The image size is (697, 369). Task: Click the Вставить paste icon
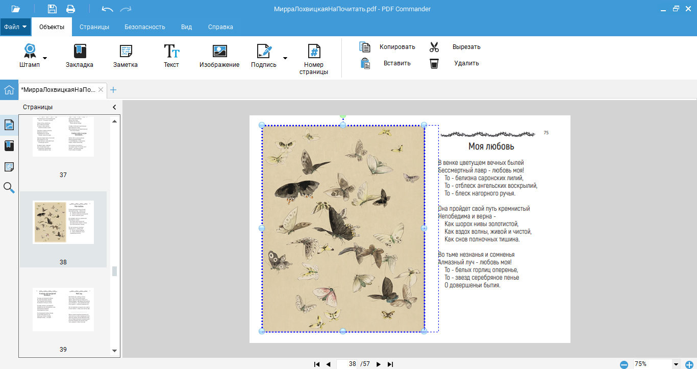point(365,63)
